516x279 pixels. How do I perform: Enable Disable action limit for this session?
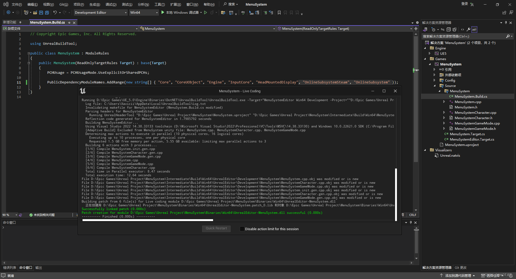pyautogui.click(x=242, y=229)
